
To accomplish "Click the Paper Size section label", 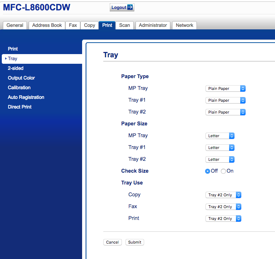I will pyautogui.click(x=134, y=124).
